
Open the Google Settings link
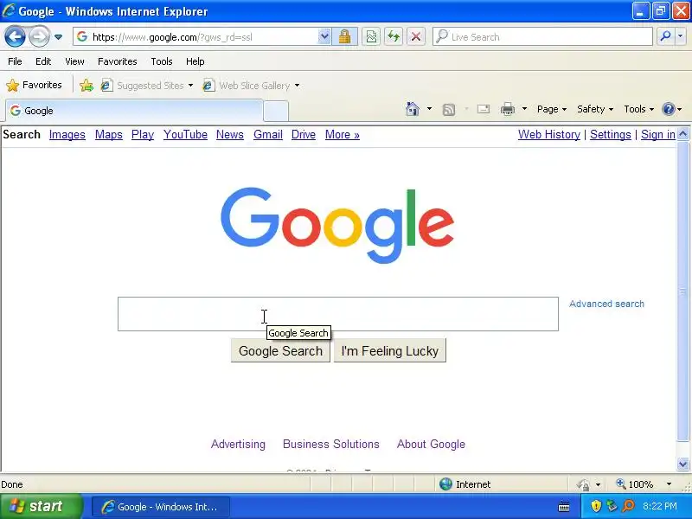point(611,135)
